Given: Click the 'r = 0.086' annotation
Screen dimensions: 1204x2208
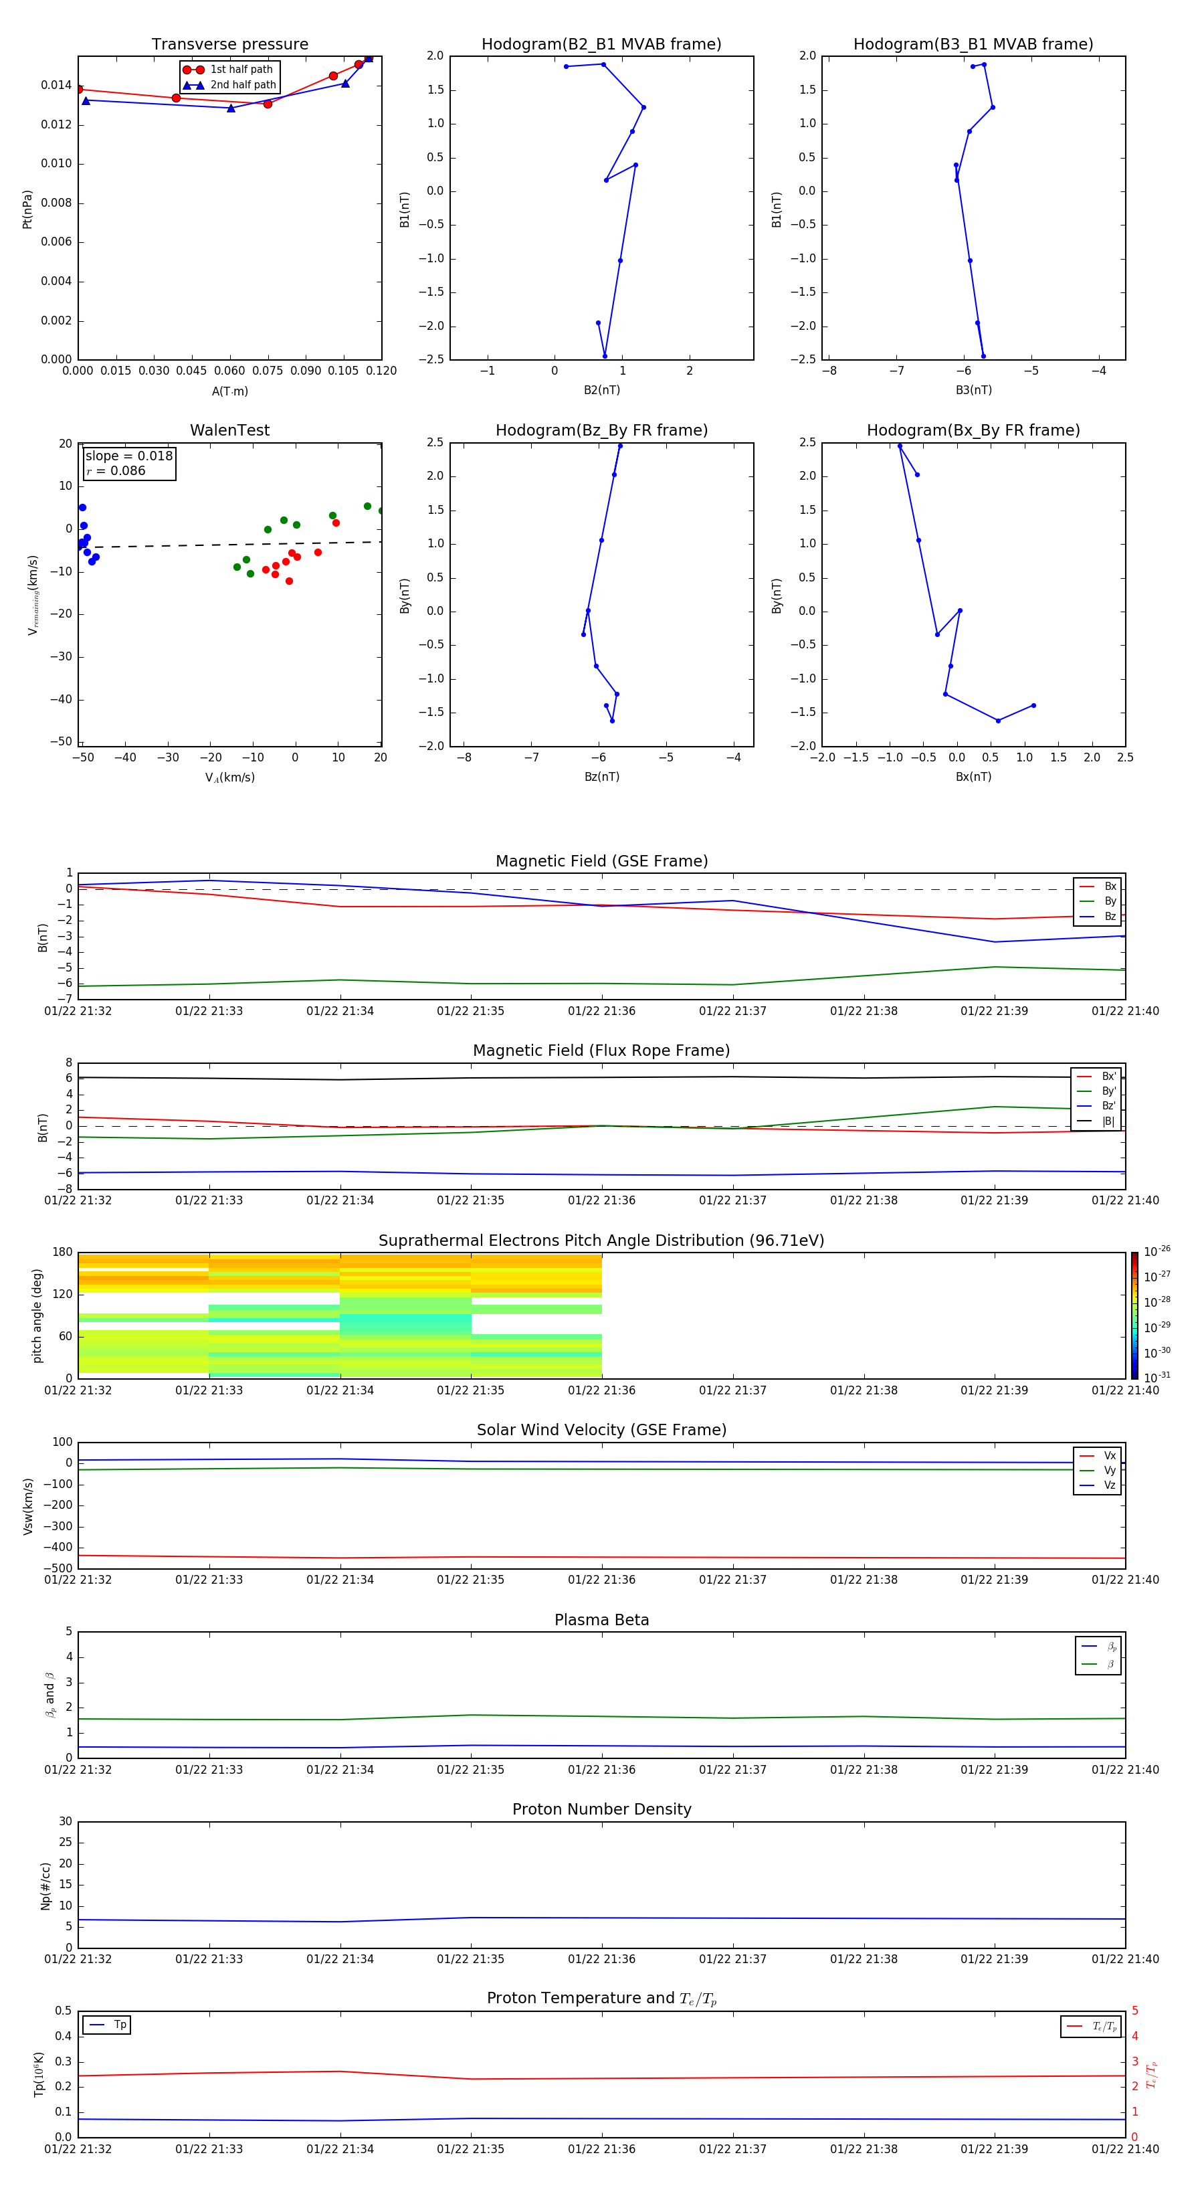Looking at the screenshot, I should coord(116,470).
